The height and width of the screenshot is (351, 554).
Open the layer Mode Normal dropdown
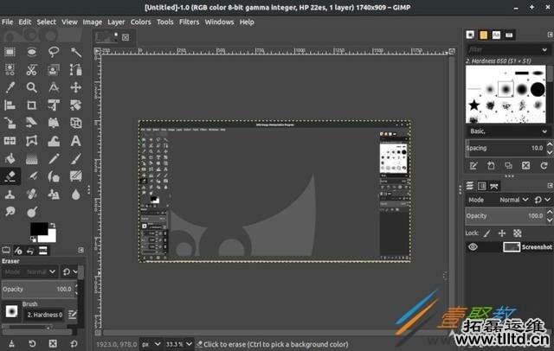pos(514,200)
